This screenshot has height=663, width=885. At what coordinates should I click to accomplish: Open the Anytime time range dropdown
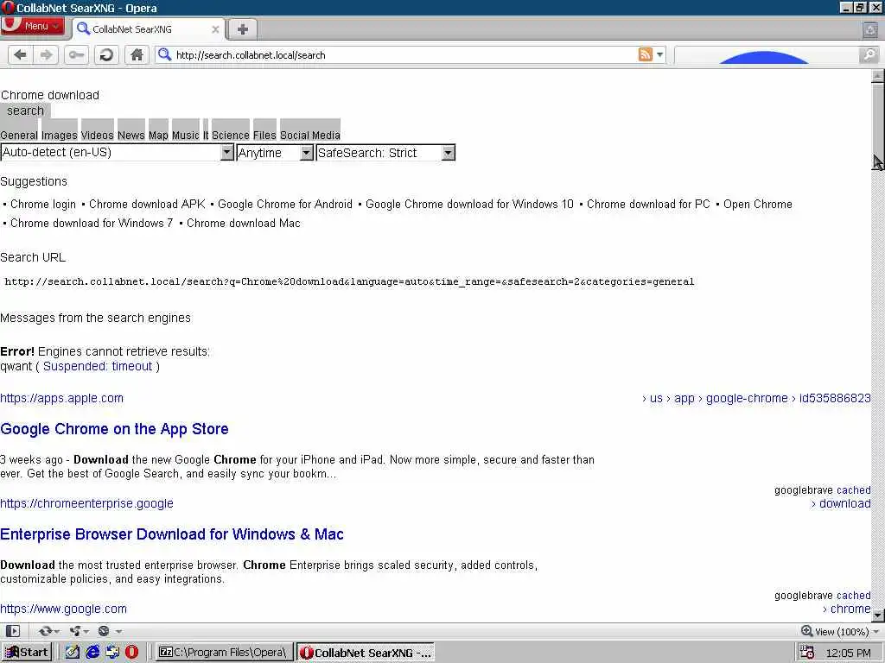tap(275, 153)
